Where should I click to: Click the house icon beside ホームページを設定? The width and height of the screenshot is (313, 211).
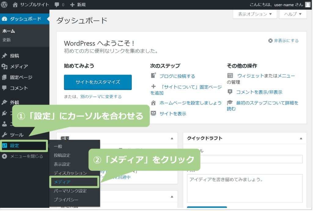click(x=153, y=103)
